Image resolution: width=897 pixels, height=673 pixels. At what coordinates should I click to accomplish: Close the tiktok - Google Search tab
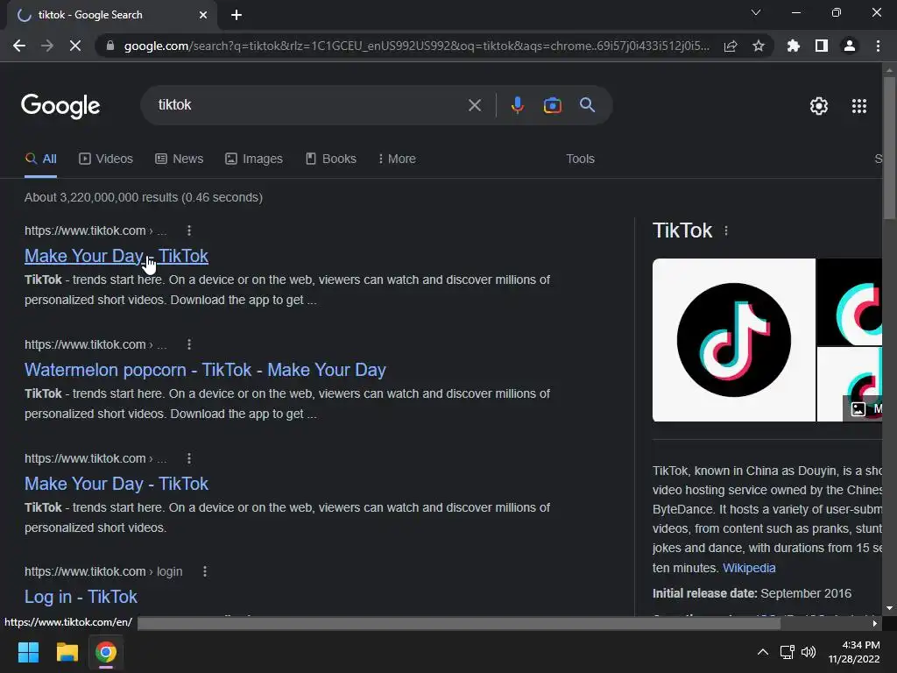pyautogui.click(x=203, y=15)
